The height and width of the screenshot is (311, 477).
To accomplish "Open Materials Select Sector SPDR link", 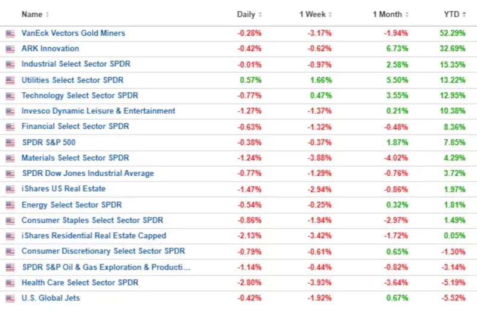I will (75, 158).
